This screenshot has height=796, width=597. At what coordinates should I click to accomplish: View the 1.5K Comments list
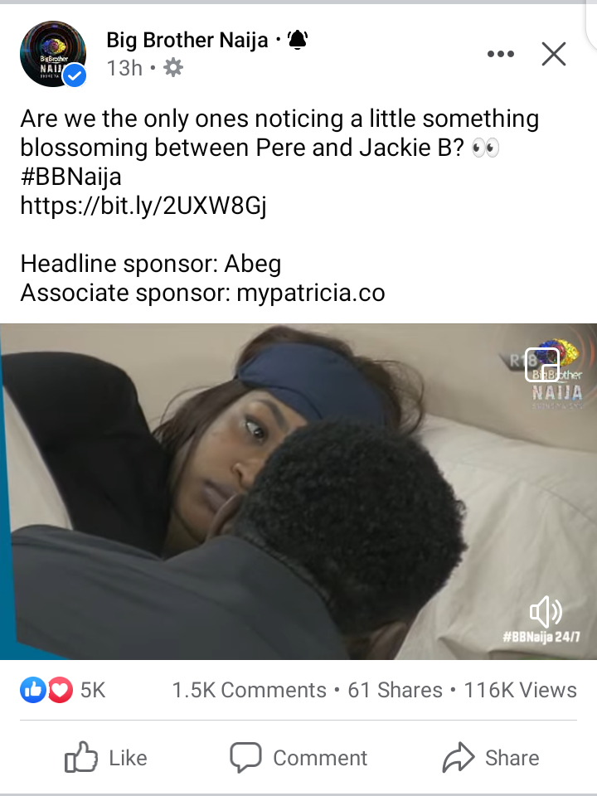249,690
